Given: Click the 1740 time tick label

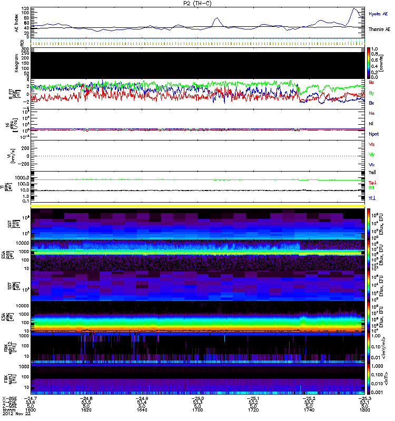Looking at the screenshot, I should click(x=309, y=410).
